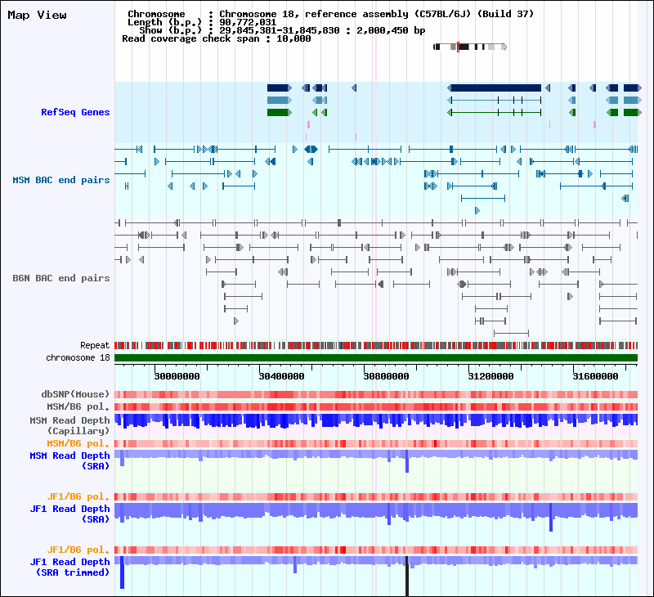Click the Show (b.p.) range 29,845,381-31,845,830 text
The width and height of the screenshot is (654, 597).
tap(282, 30)
